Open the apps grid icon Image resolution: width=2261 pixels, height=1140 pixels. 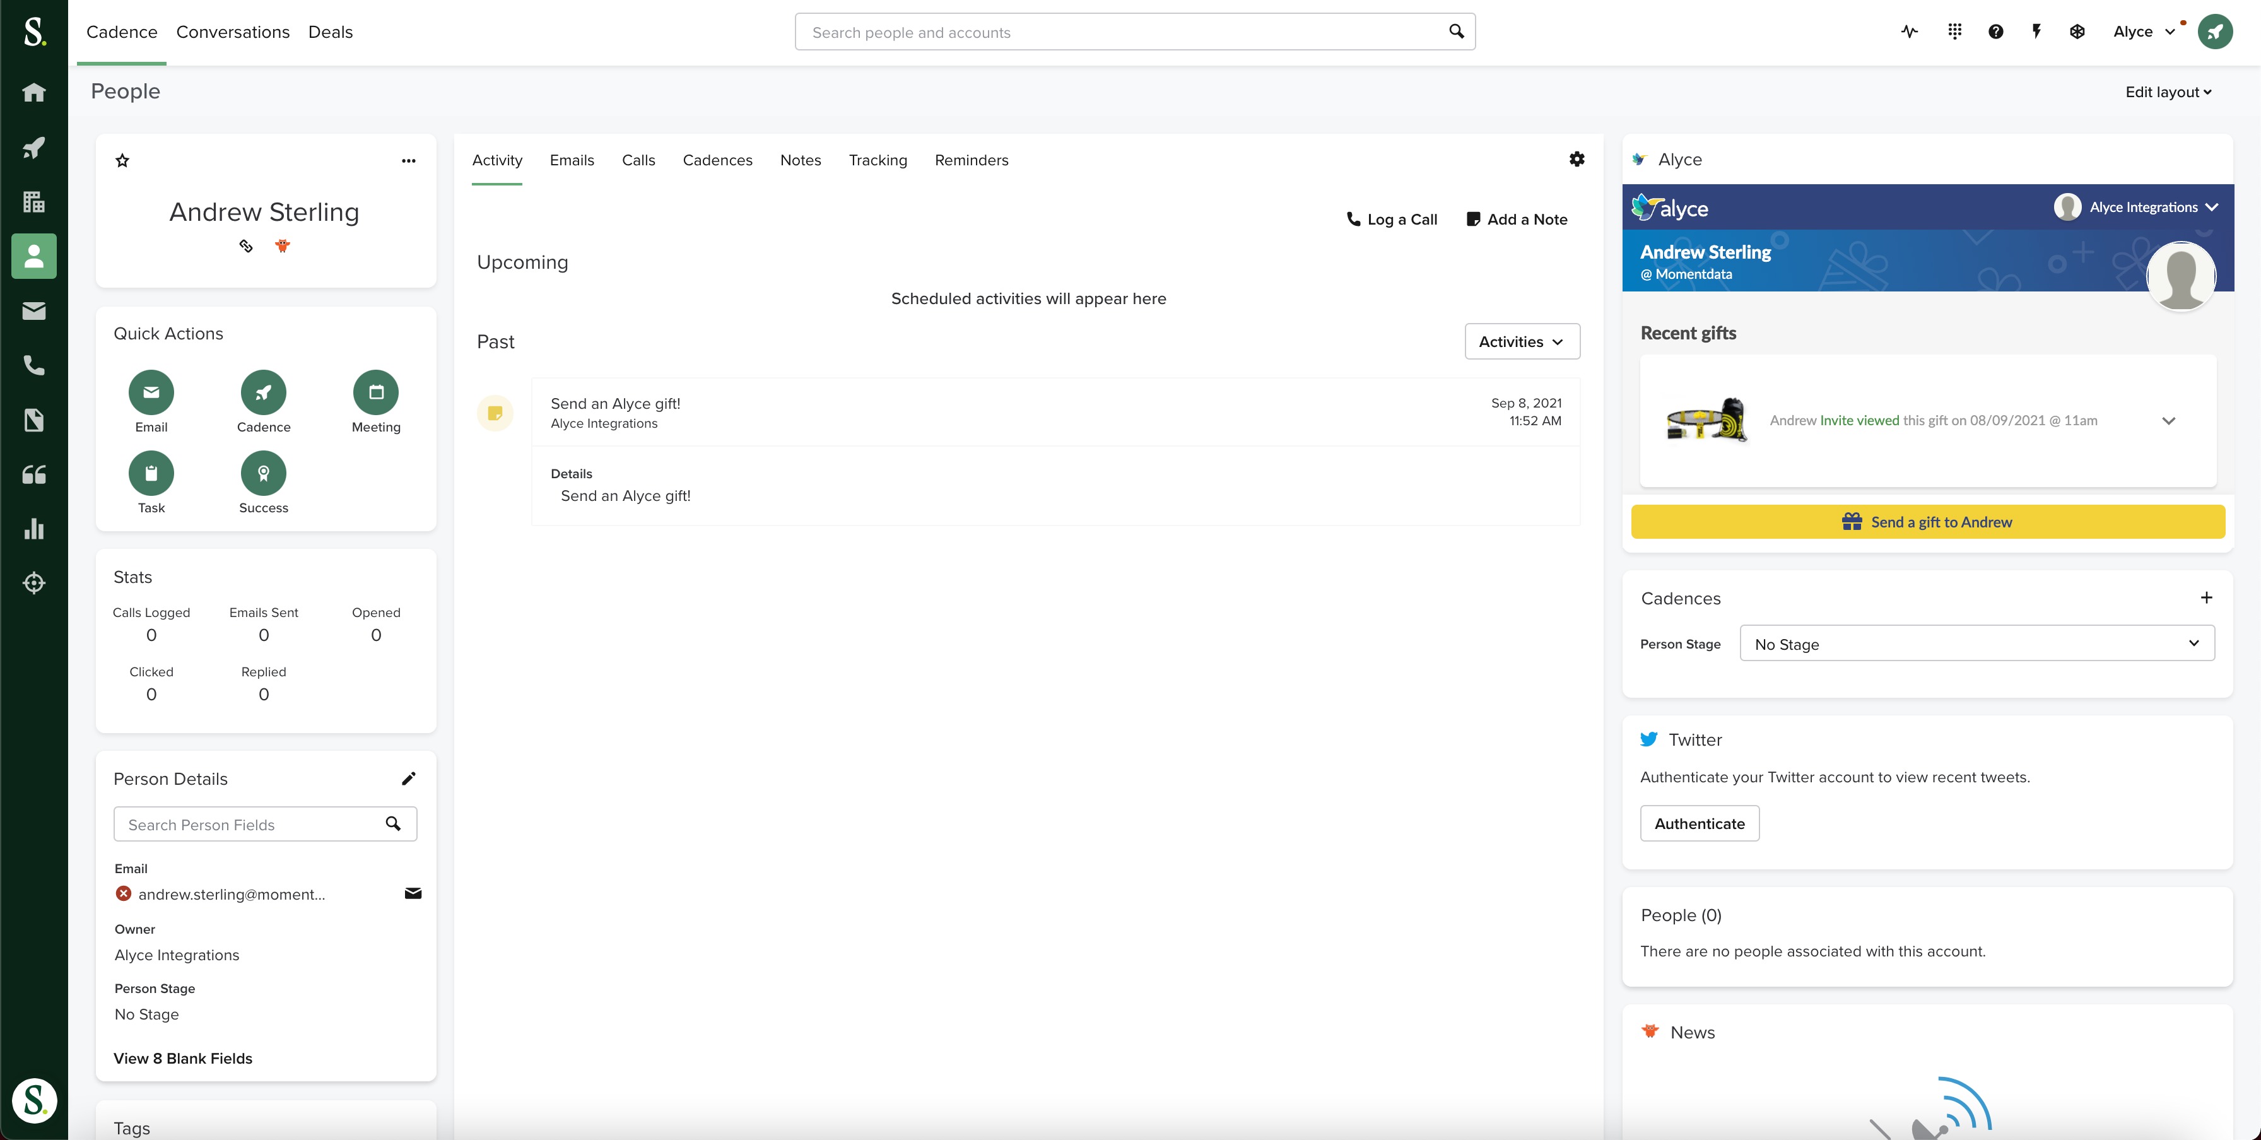click(x=1954, y=32)
